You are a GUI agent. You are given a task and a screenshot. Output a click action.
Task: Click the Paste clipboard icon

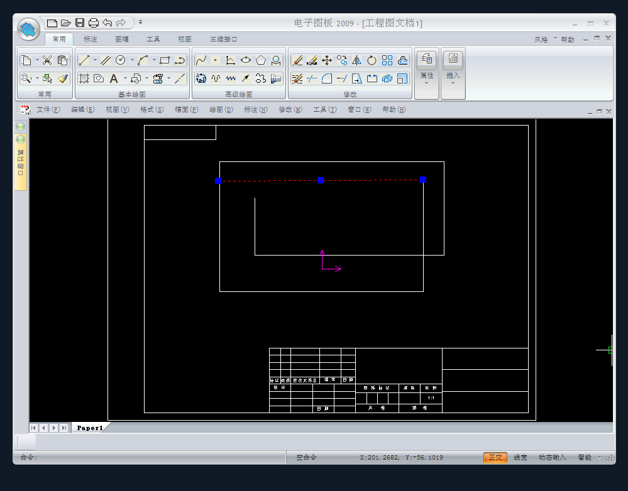pos(62,60)
